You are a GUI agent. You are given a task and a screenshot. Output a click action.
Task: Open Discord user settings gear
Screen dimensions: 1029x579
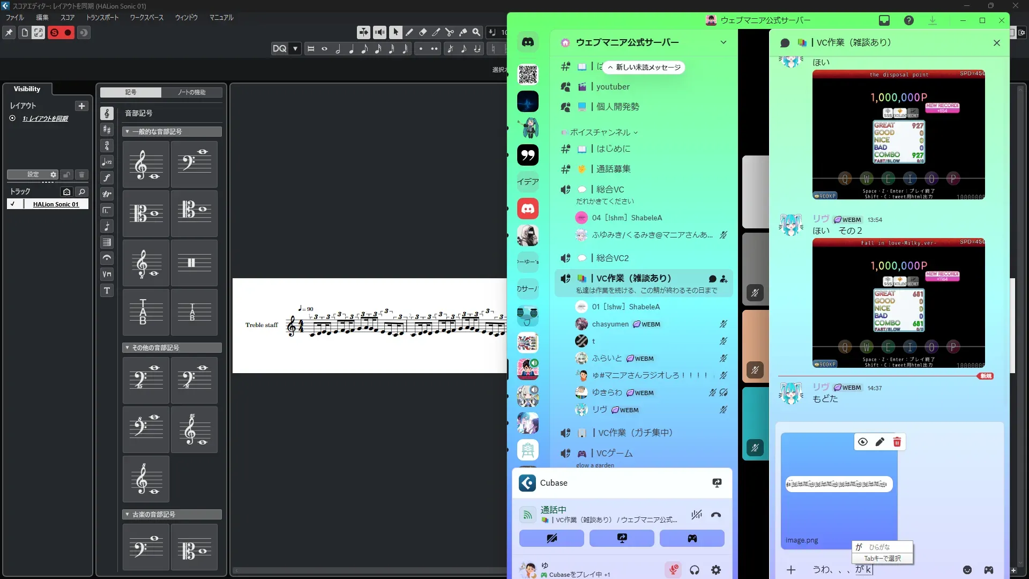click(x=716, y=570)
